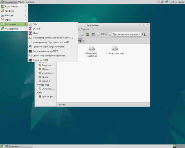The width and height of the screenshot is (185, 148).
Task: Click the Компьютер taskbar button
Action: [19, 146]
